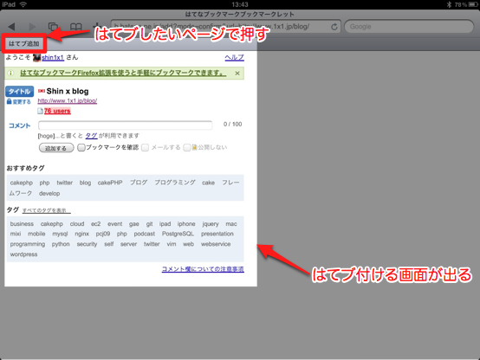Screen dimensions: 480x360
Task: Select the pcj09 tag
Action: point(103,234)
